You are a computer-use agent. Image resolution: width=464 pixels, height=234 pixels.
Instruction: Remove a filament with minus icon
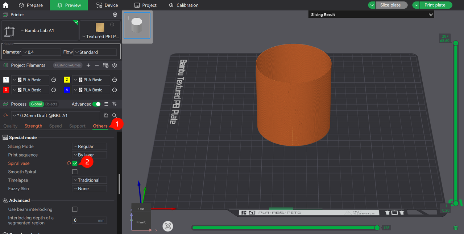tap(97, 65)
